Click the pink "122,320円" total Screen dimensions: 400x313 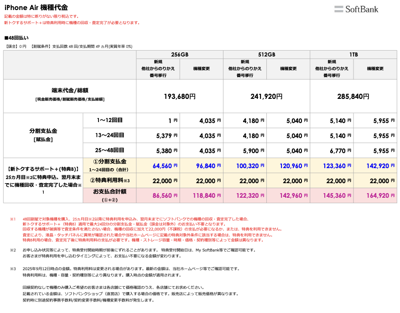pyautogui.click(x=250, y=195)
